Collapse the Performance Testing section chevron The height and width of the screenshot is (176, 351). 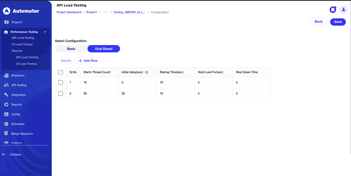coord(45,32)
